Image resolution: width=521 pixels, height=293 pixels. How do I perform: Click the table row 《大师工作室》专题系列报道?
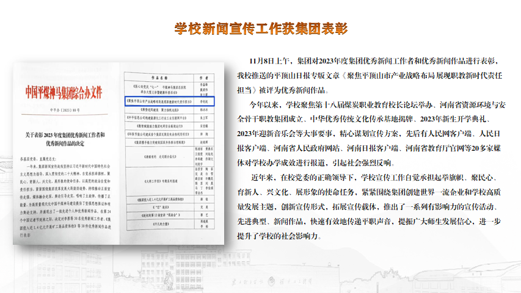coord(154,181)
